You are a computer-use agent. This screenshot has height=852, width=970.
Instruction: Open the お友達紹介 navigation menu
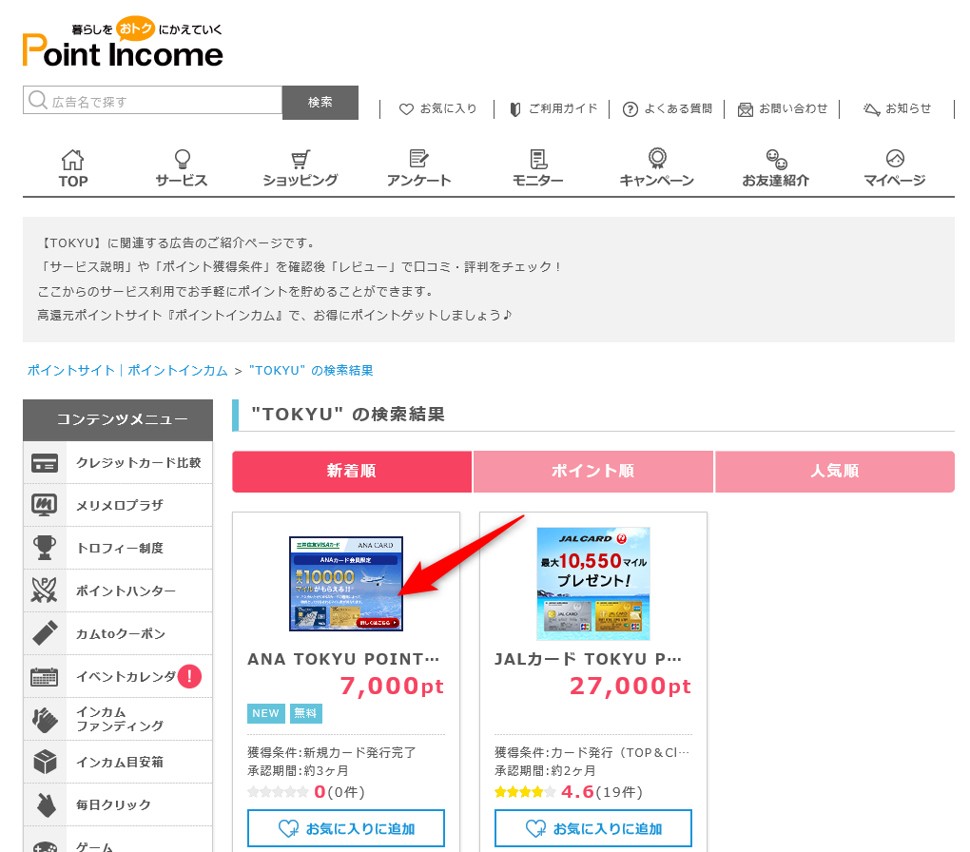pyautogui.click(x=776, y=168)
